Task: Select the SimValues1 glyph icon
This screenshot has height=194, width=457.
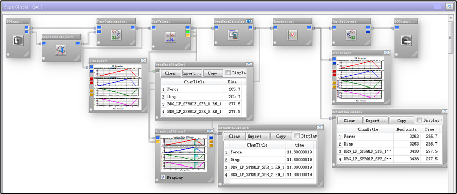Action: (x=171, y=36)
